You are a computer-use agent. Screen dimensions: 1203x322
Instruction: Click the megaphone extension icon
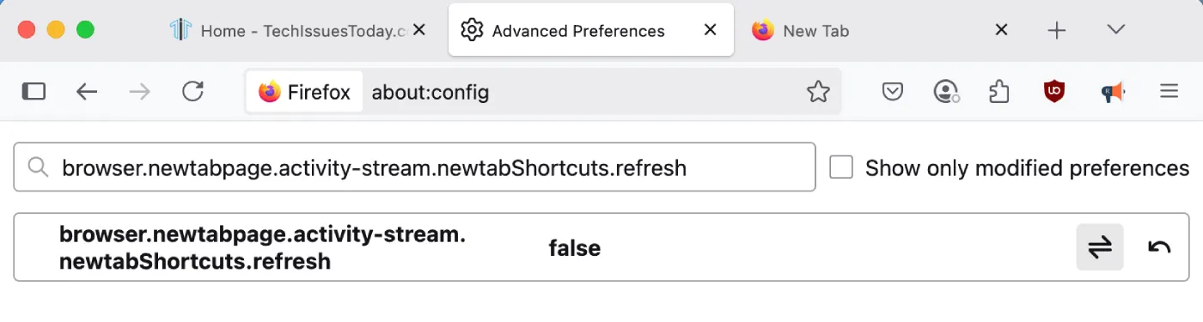pos(1113,92)
